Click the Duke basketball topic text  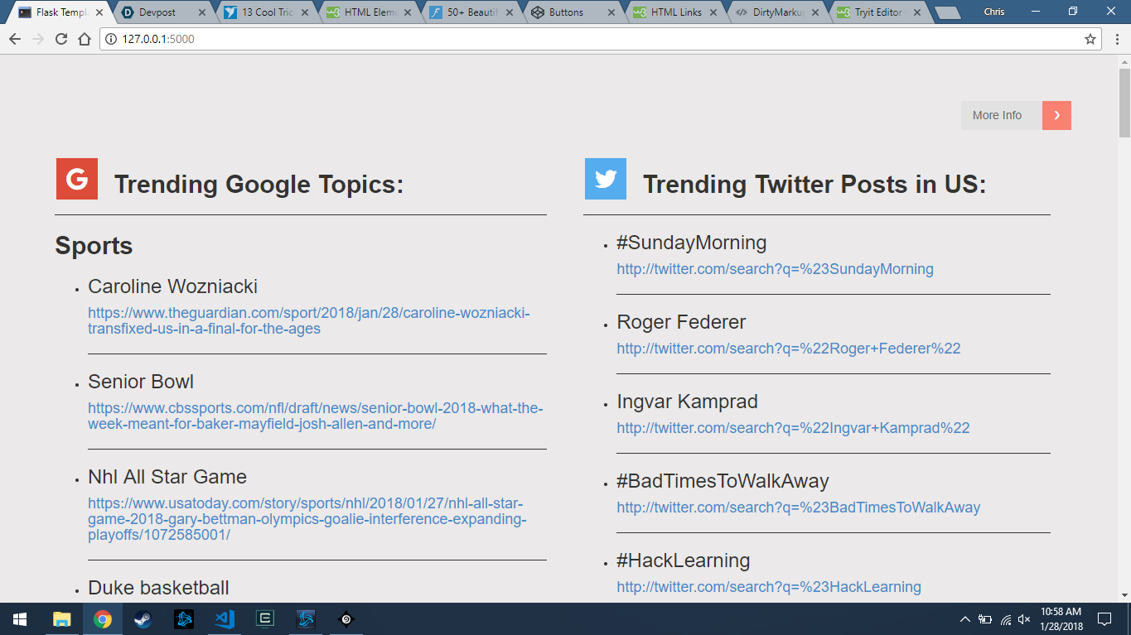click(x=158, y=588)
